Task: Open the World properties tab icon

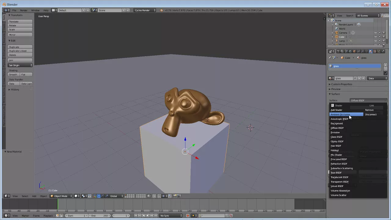Action: 350,51
